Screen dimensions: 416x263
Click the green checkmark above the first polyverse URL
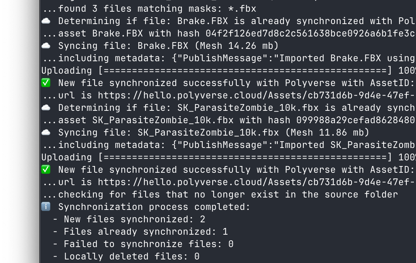coord(46,83)
